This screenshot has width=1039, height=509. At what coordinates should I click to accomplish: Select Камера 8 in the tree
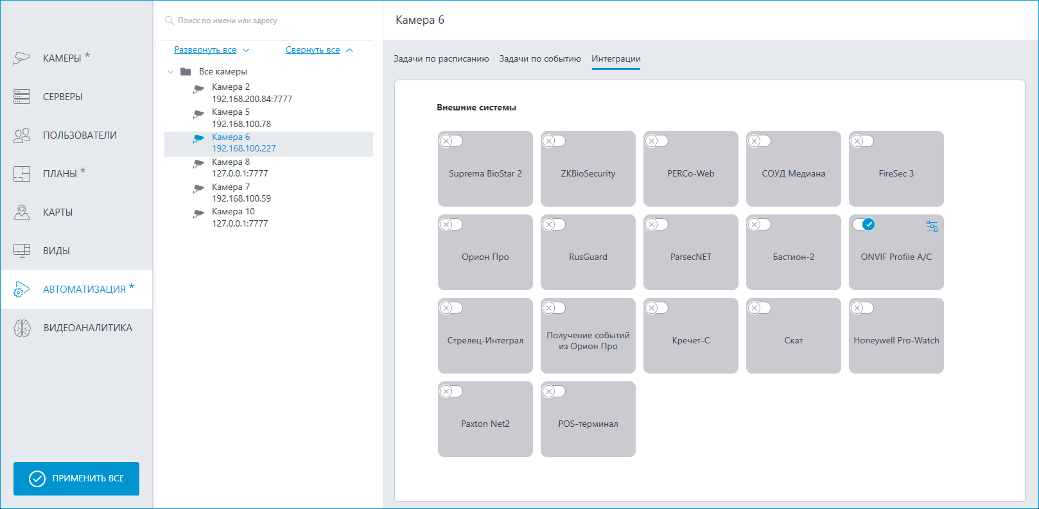tap(268, 168)
